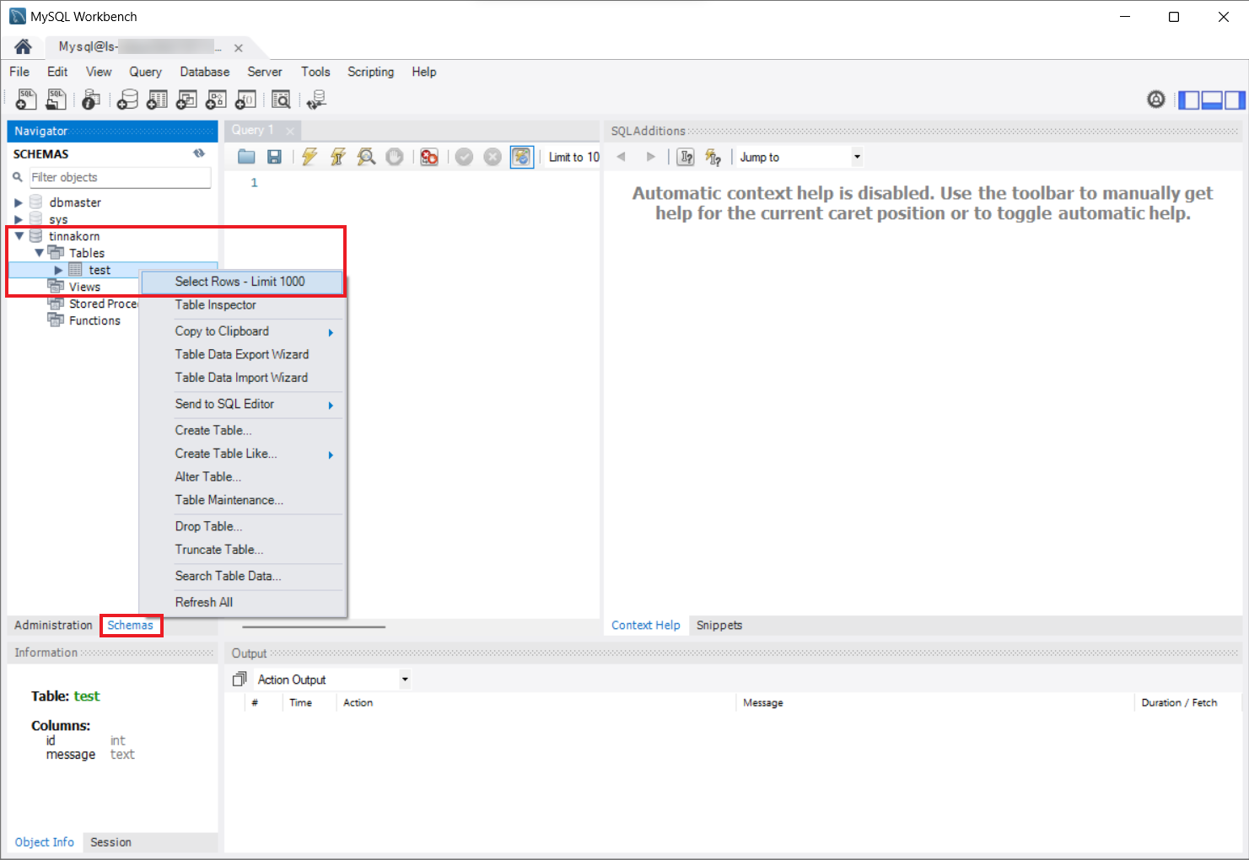Expand the dbmaster schema

pos(19,203)
